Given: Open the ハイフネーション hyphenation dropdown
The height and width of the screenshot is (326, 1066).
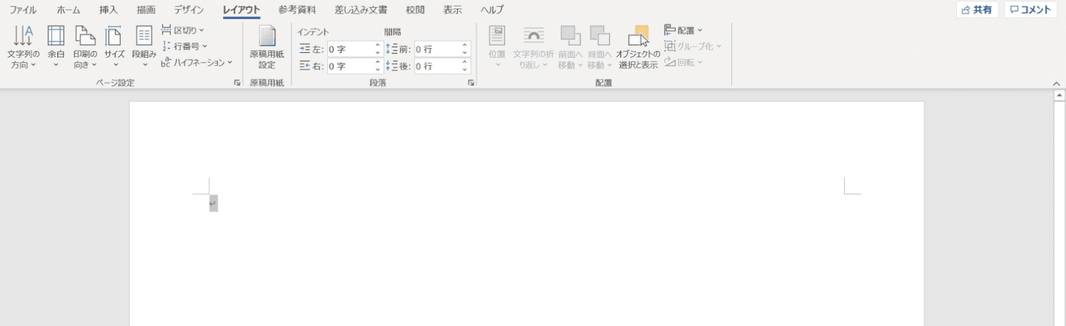Looking at the screenshot, I should click(x=197, y=62).
